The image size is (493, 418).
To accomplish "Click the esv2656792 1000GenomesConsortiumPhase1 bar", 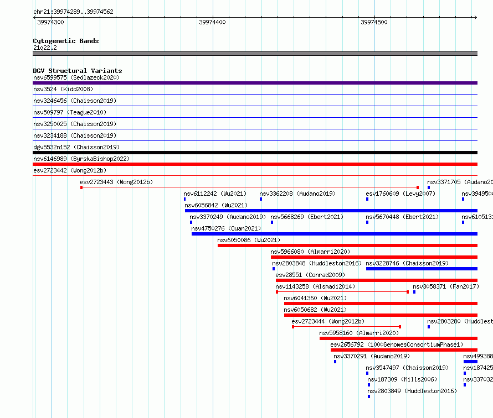I will [x=404, y=350].
